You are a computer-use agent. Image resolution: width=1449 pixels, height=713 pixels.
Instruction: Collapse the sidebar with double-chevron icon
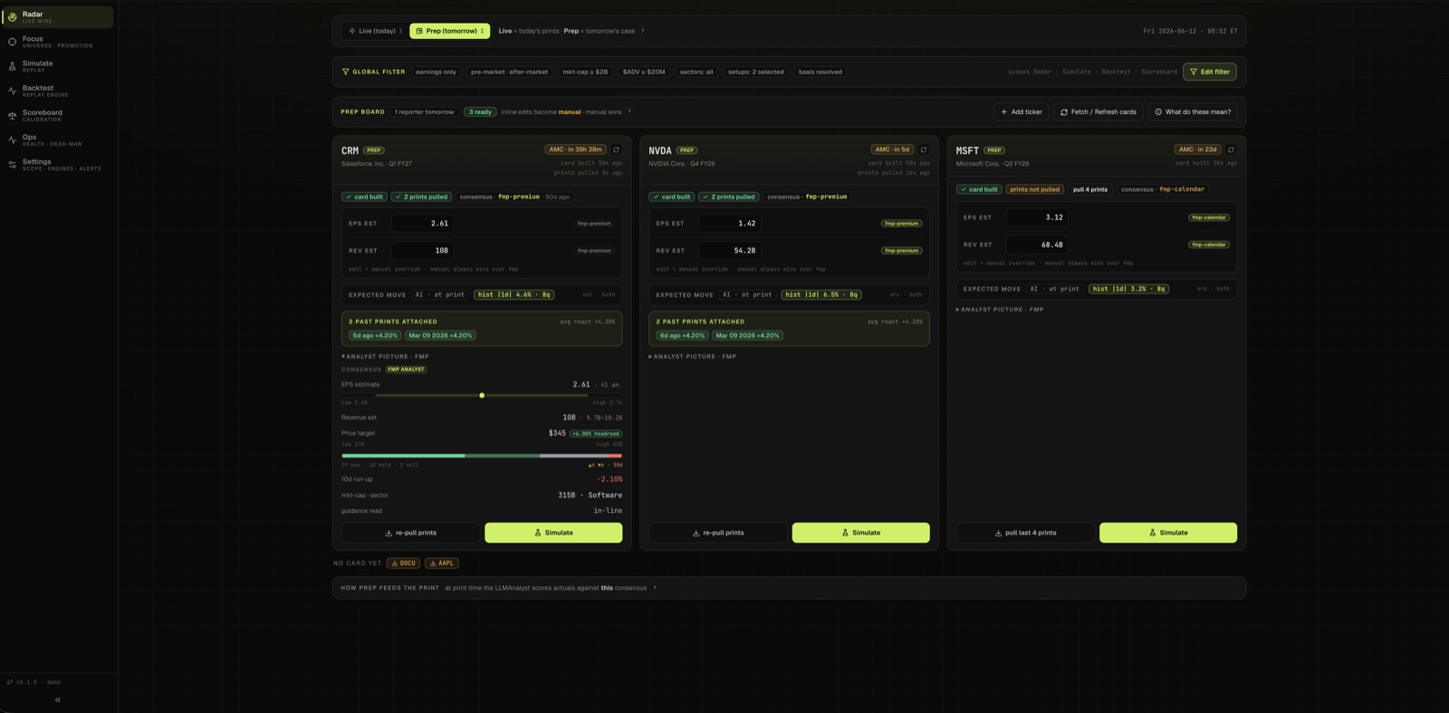point(58,699)
